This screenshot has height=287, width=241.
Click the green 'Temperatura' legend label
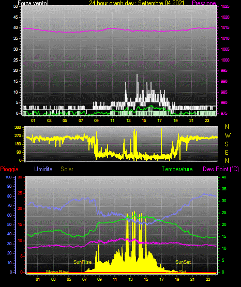[177, 169]
